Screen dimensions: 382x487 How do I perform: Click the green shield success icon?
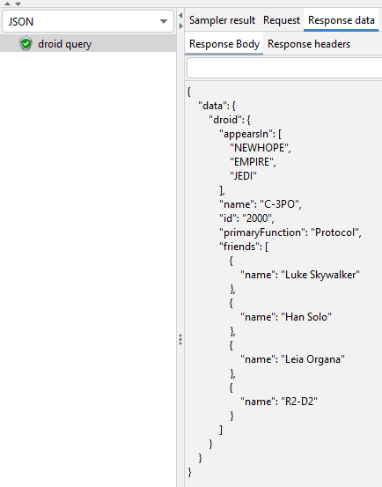point(26,44)
